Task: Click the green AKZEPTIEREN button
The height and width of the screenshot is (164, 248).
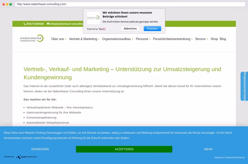Action: 124,149
